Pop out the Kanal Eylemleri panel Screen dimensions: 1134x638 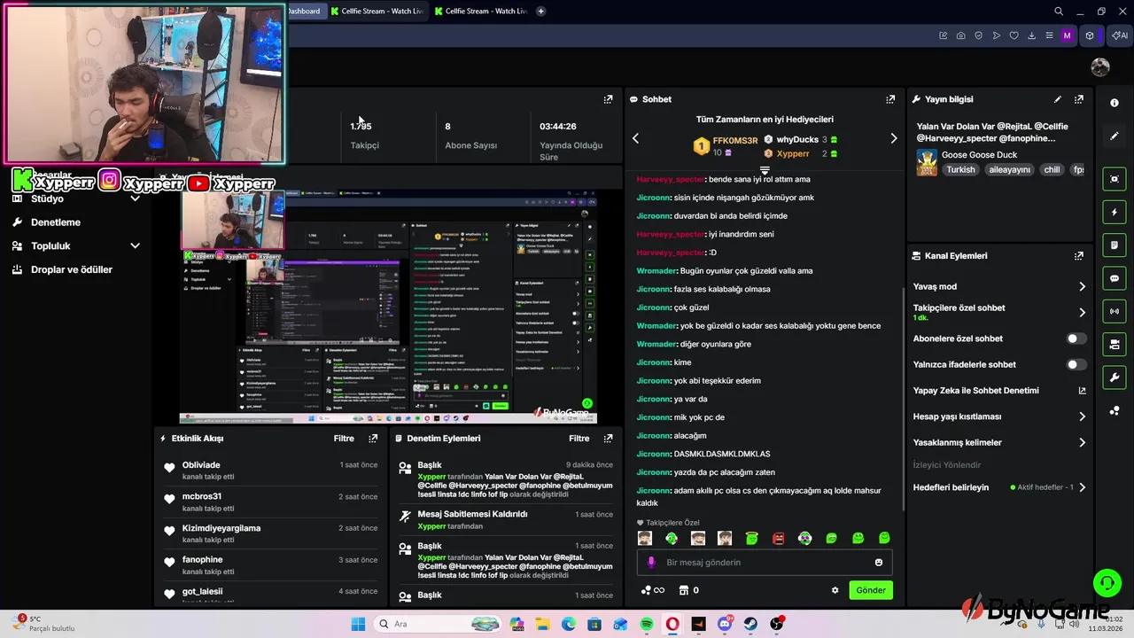1078,256
